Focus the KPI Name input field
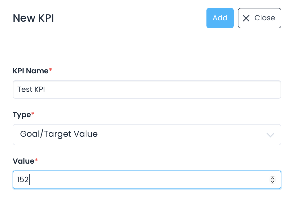Screen dimensions: 295x208 [147, 89]
